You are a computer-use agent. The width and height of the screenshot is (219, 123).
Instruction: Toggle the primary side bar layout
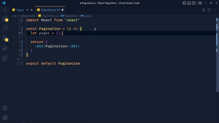point(184,3)
